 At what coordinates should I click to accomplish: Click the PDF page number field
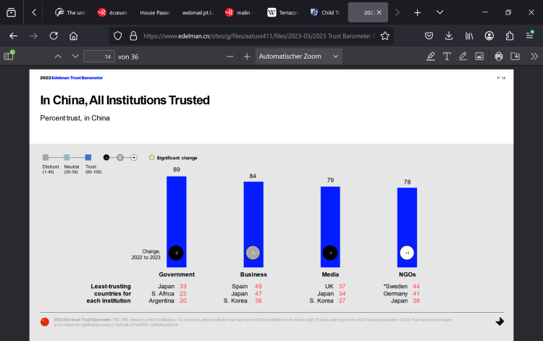click(x=99, y=56)
